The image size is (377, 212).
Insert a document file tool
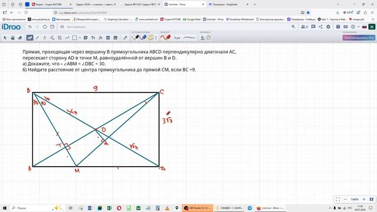[115, 38]
